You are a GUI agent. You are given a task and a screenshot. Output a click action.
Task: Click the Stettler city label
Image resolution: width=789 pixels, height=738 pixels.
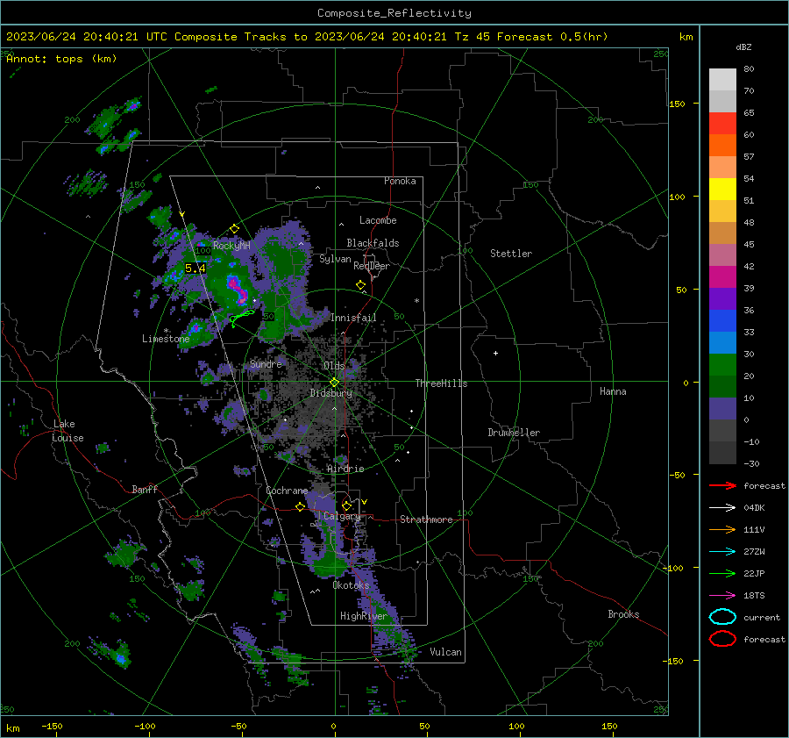(511, 254)
